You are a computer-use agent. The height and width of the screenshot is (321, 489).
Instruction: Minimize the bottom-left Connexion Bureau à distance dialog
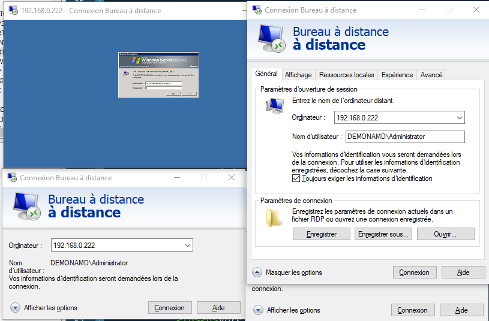click(x=177, y=177)
